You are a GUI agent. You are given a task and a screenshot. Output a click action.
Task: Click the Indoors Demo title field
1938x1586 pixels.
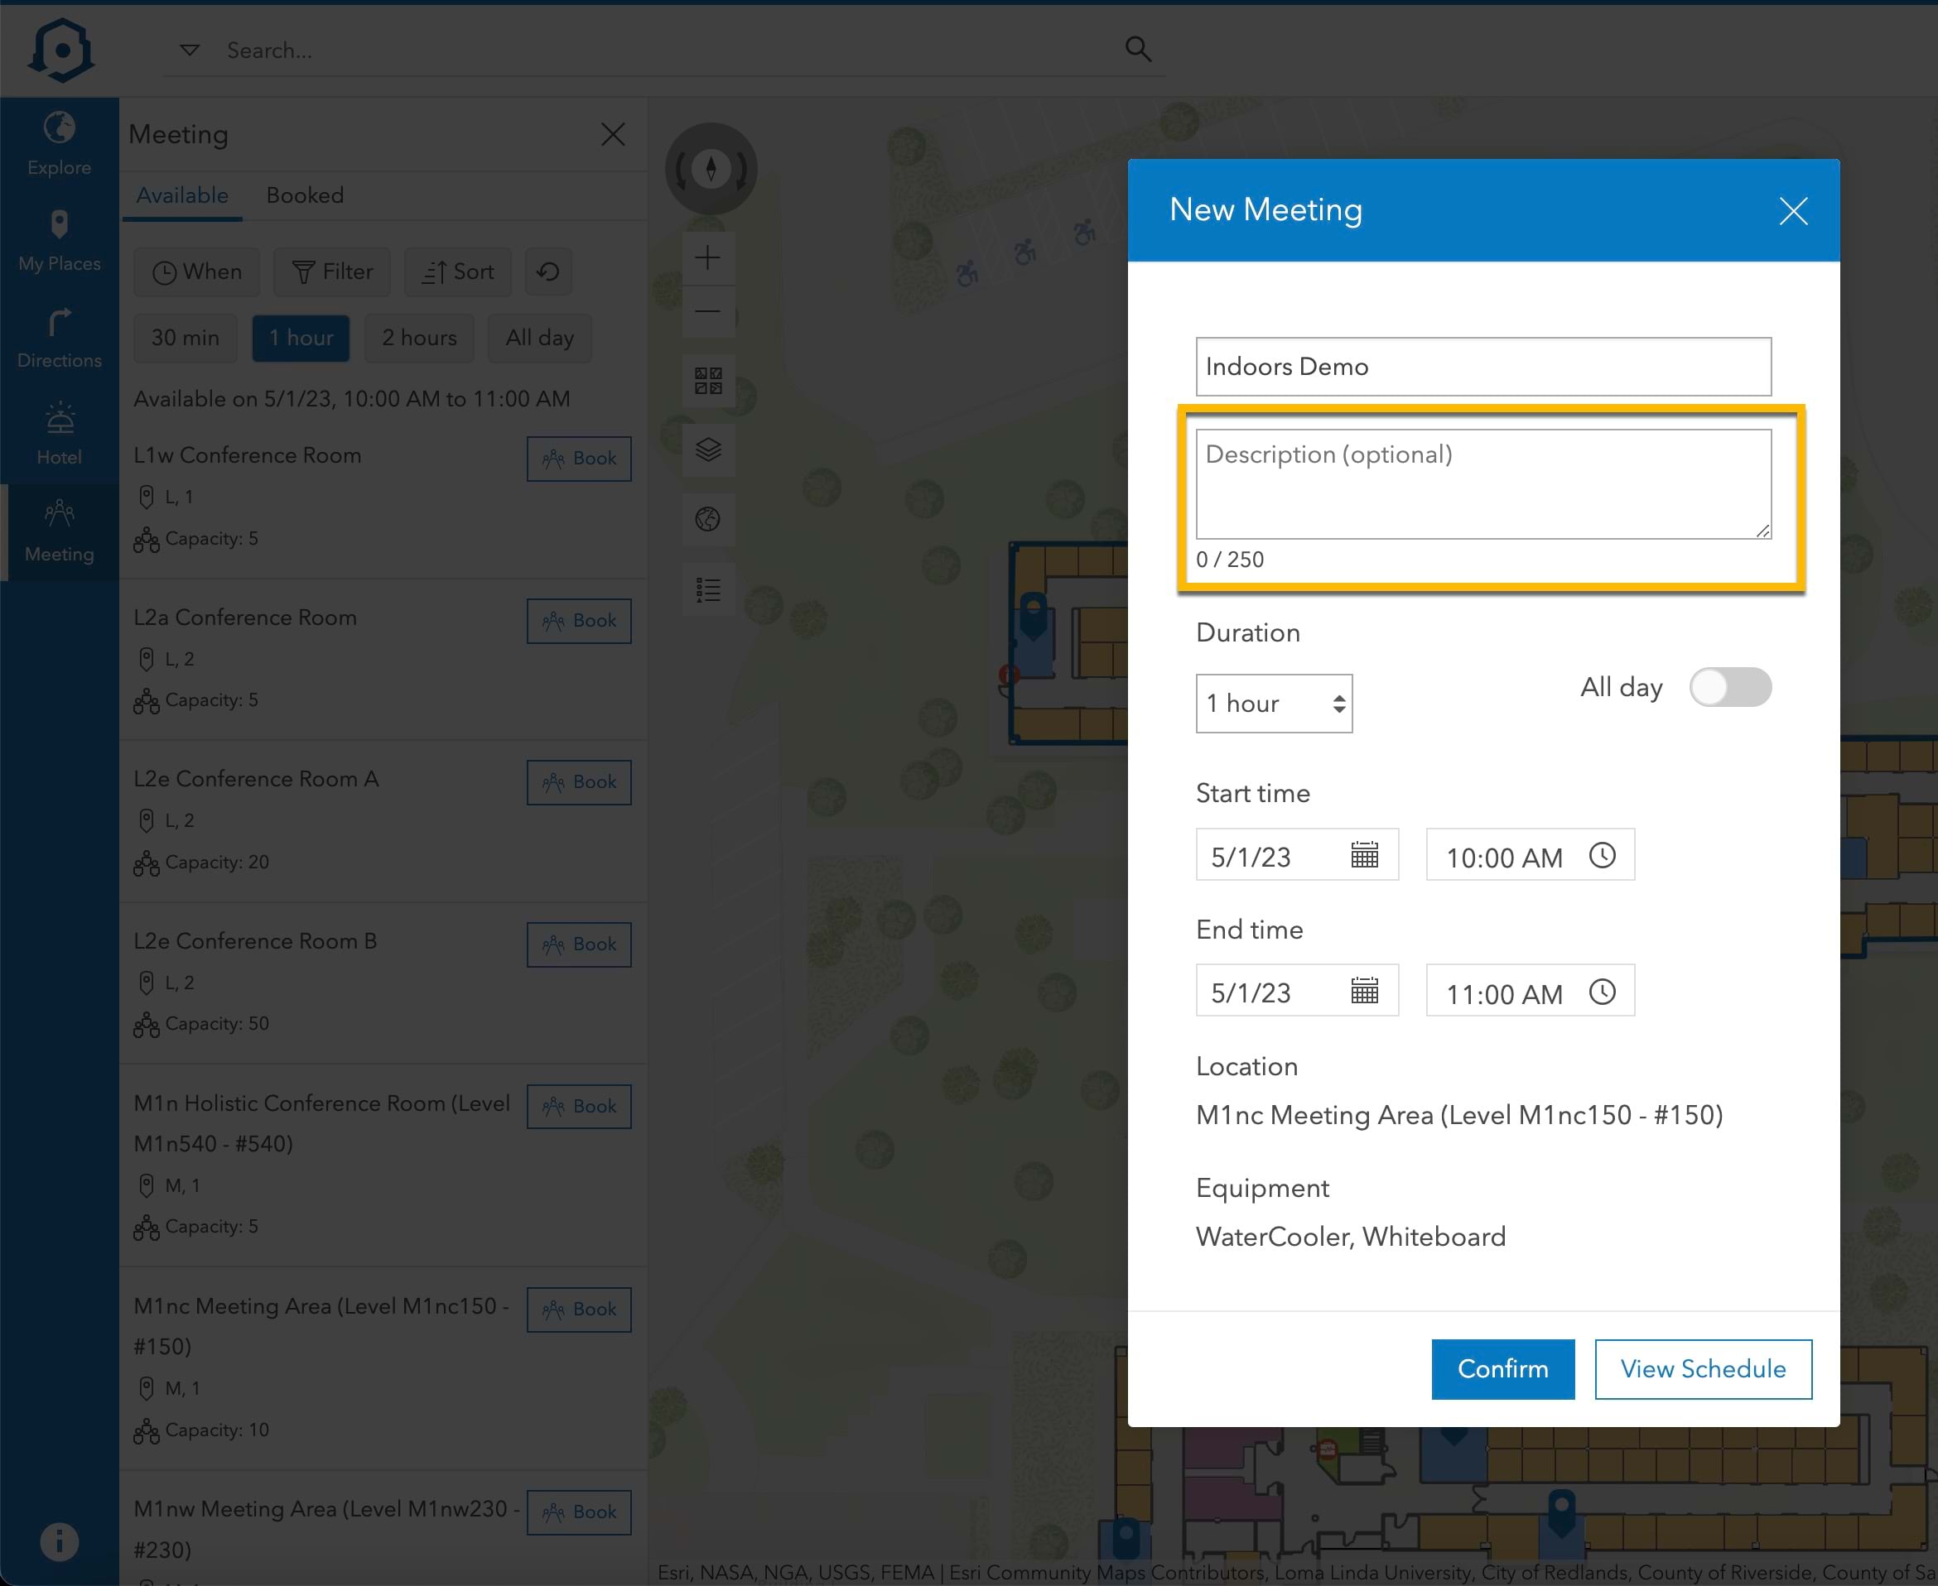point(1482,367)
